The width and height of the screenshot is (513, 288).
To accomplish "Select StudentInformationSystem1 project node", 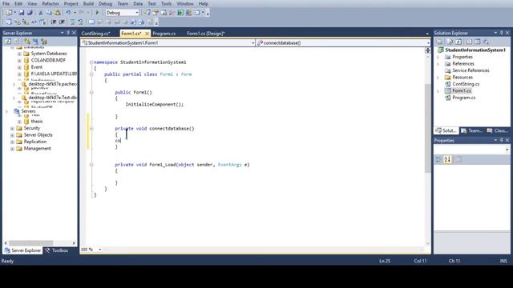I will pos(475,50).
